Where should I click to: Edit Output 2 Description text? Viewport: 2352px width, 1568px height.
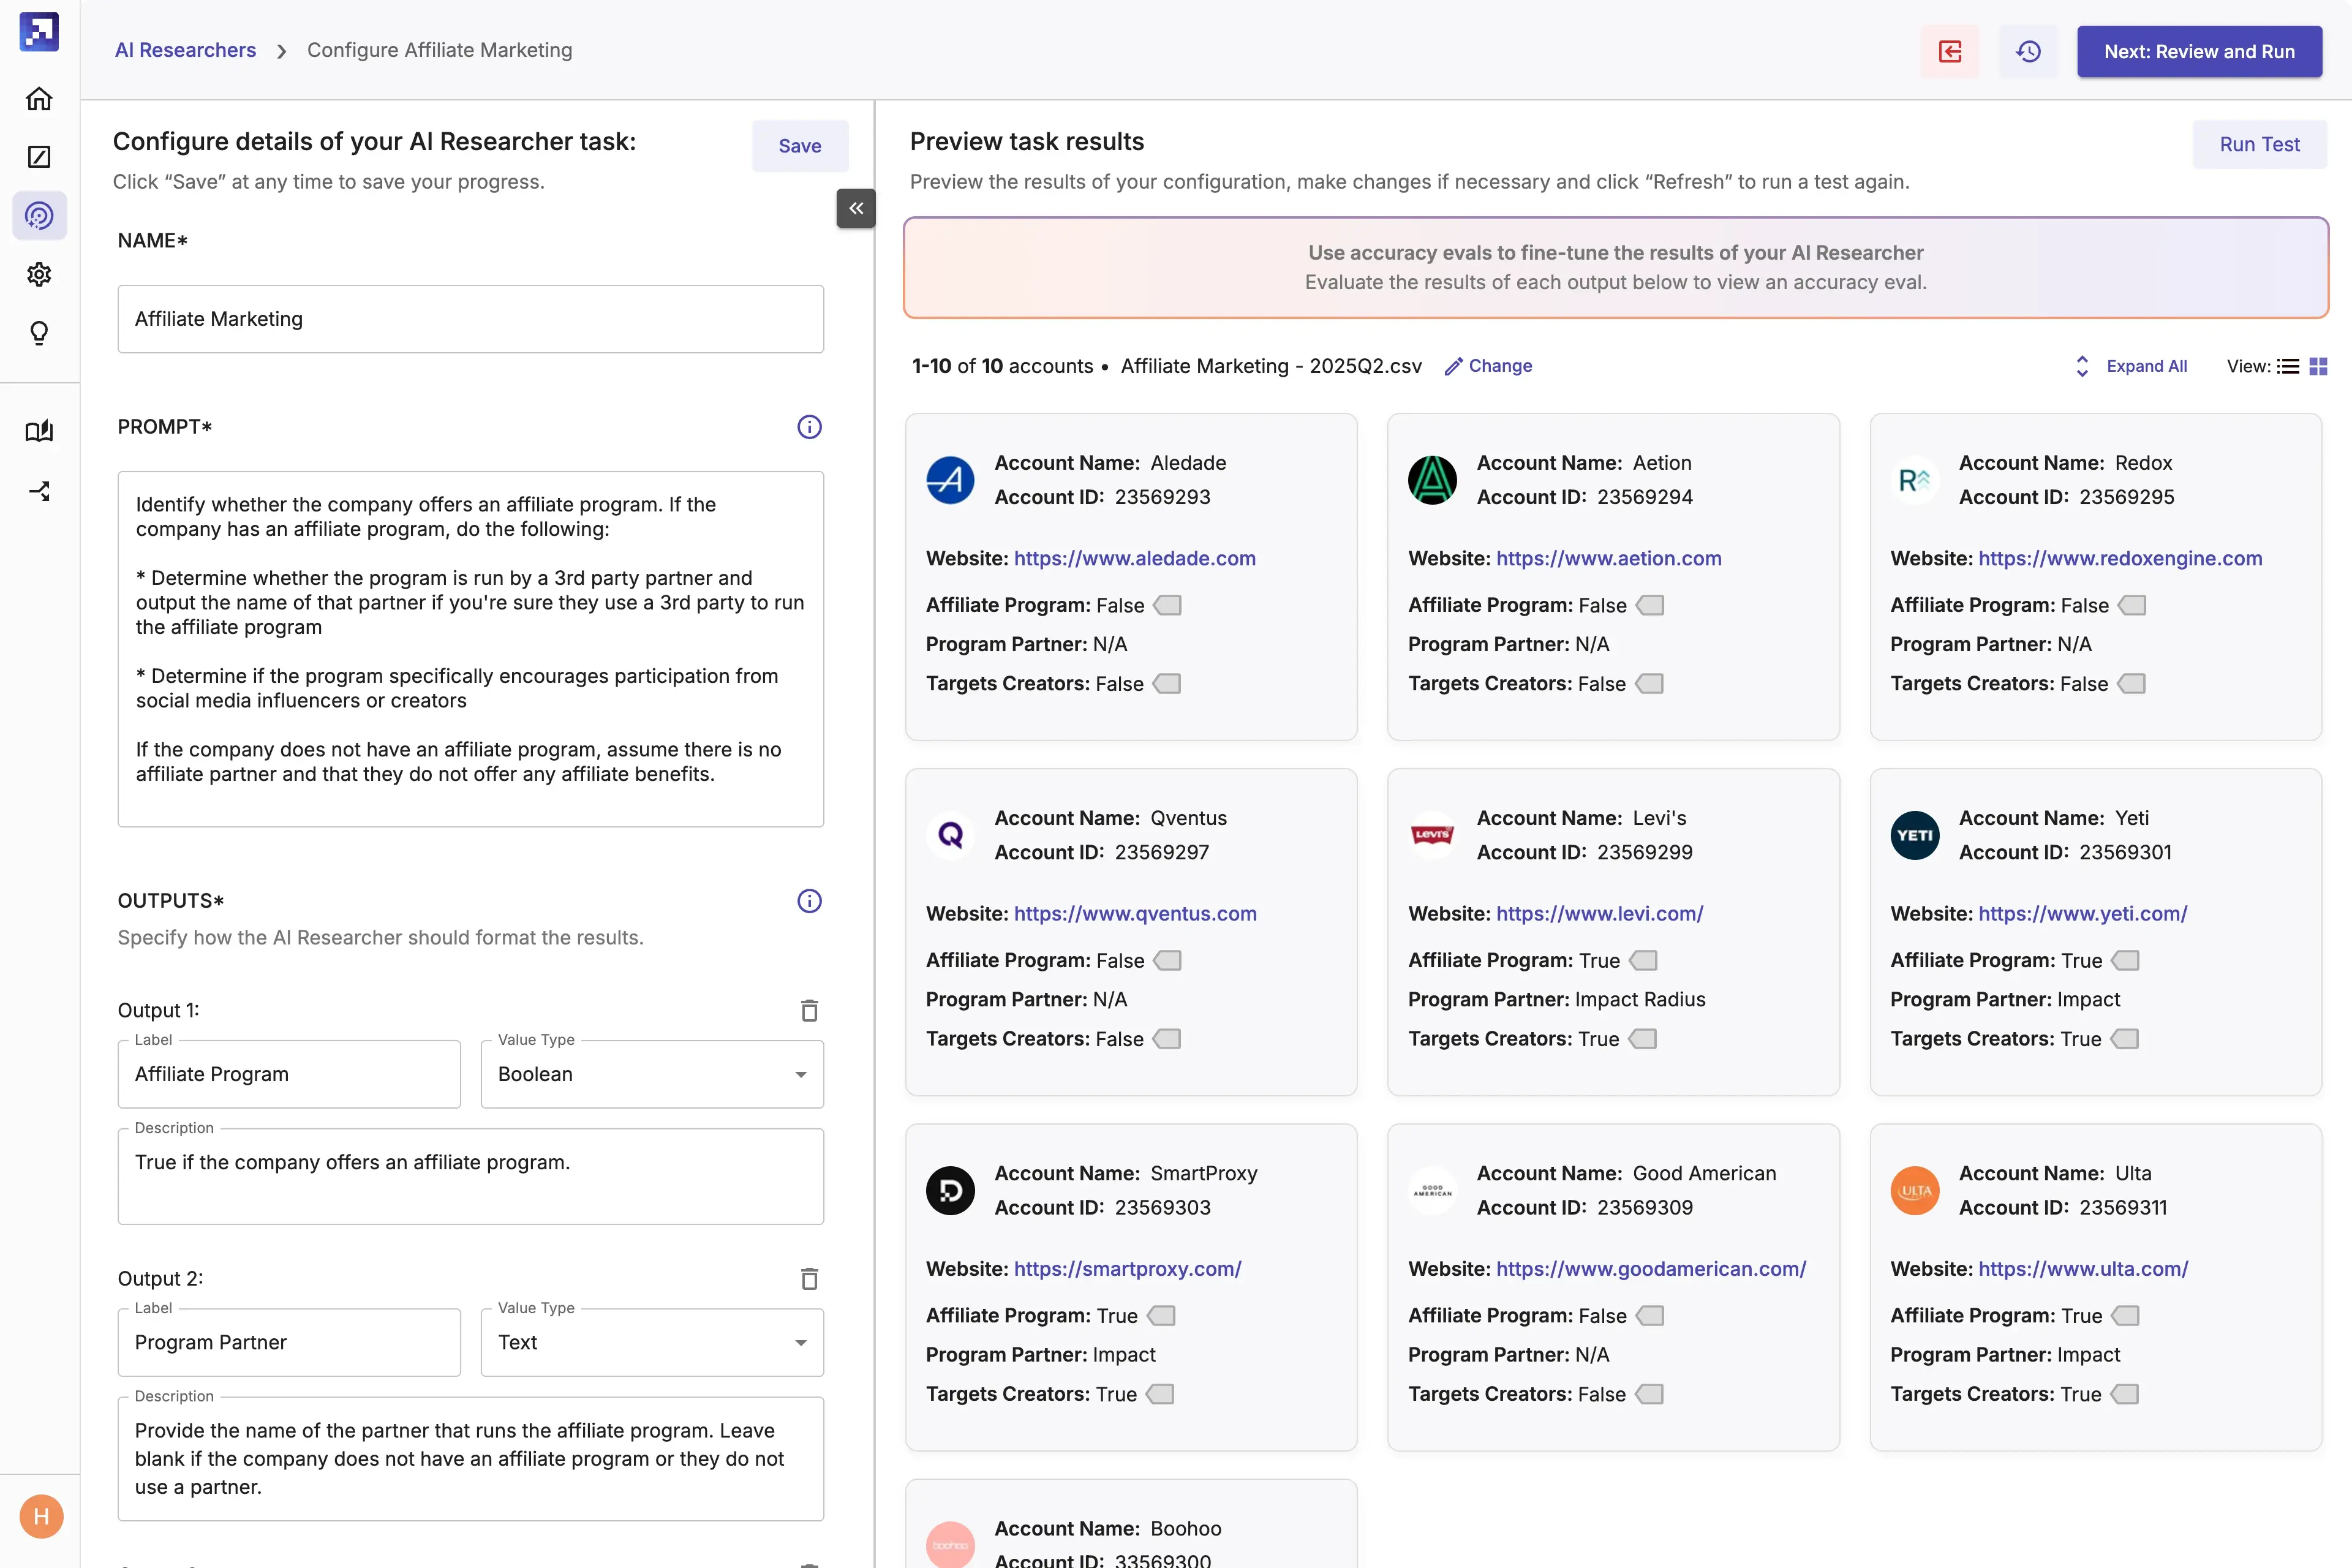point(470,1458)
